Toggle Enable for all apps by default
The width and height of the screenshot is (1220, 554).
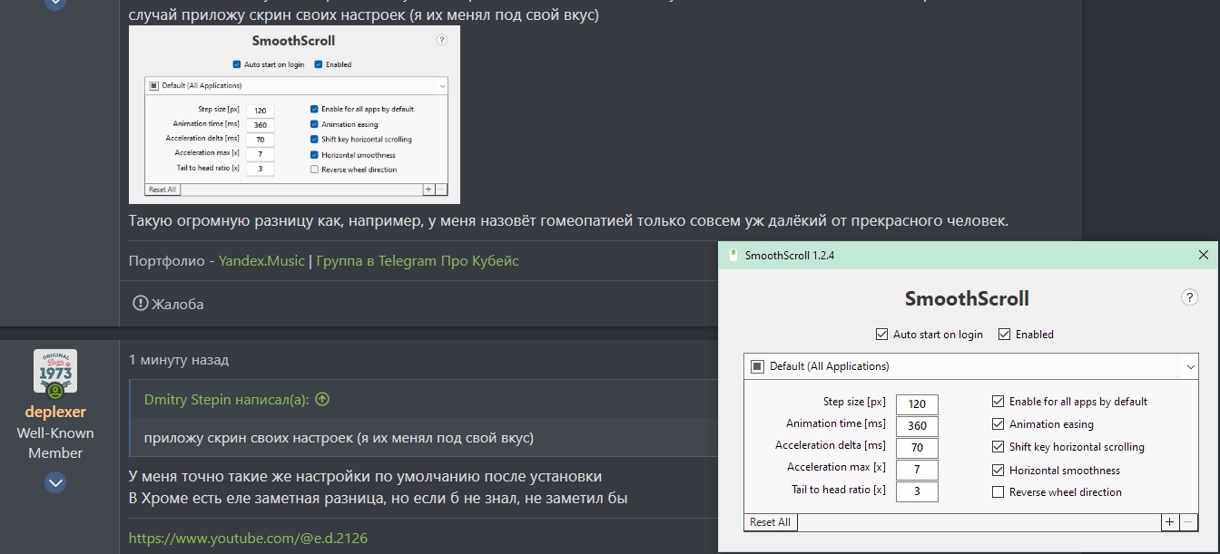point(999,402)
